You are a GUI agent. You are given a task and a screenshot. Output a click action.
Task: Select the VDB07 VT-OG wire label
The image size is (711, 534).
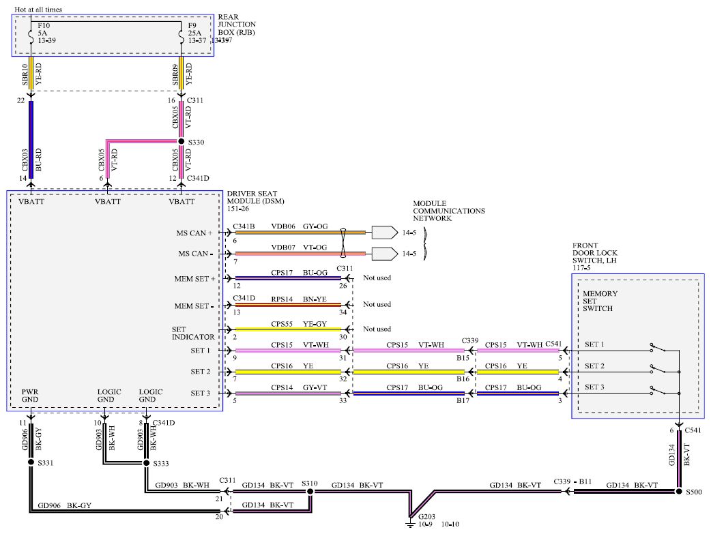(300, 247)
